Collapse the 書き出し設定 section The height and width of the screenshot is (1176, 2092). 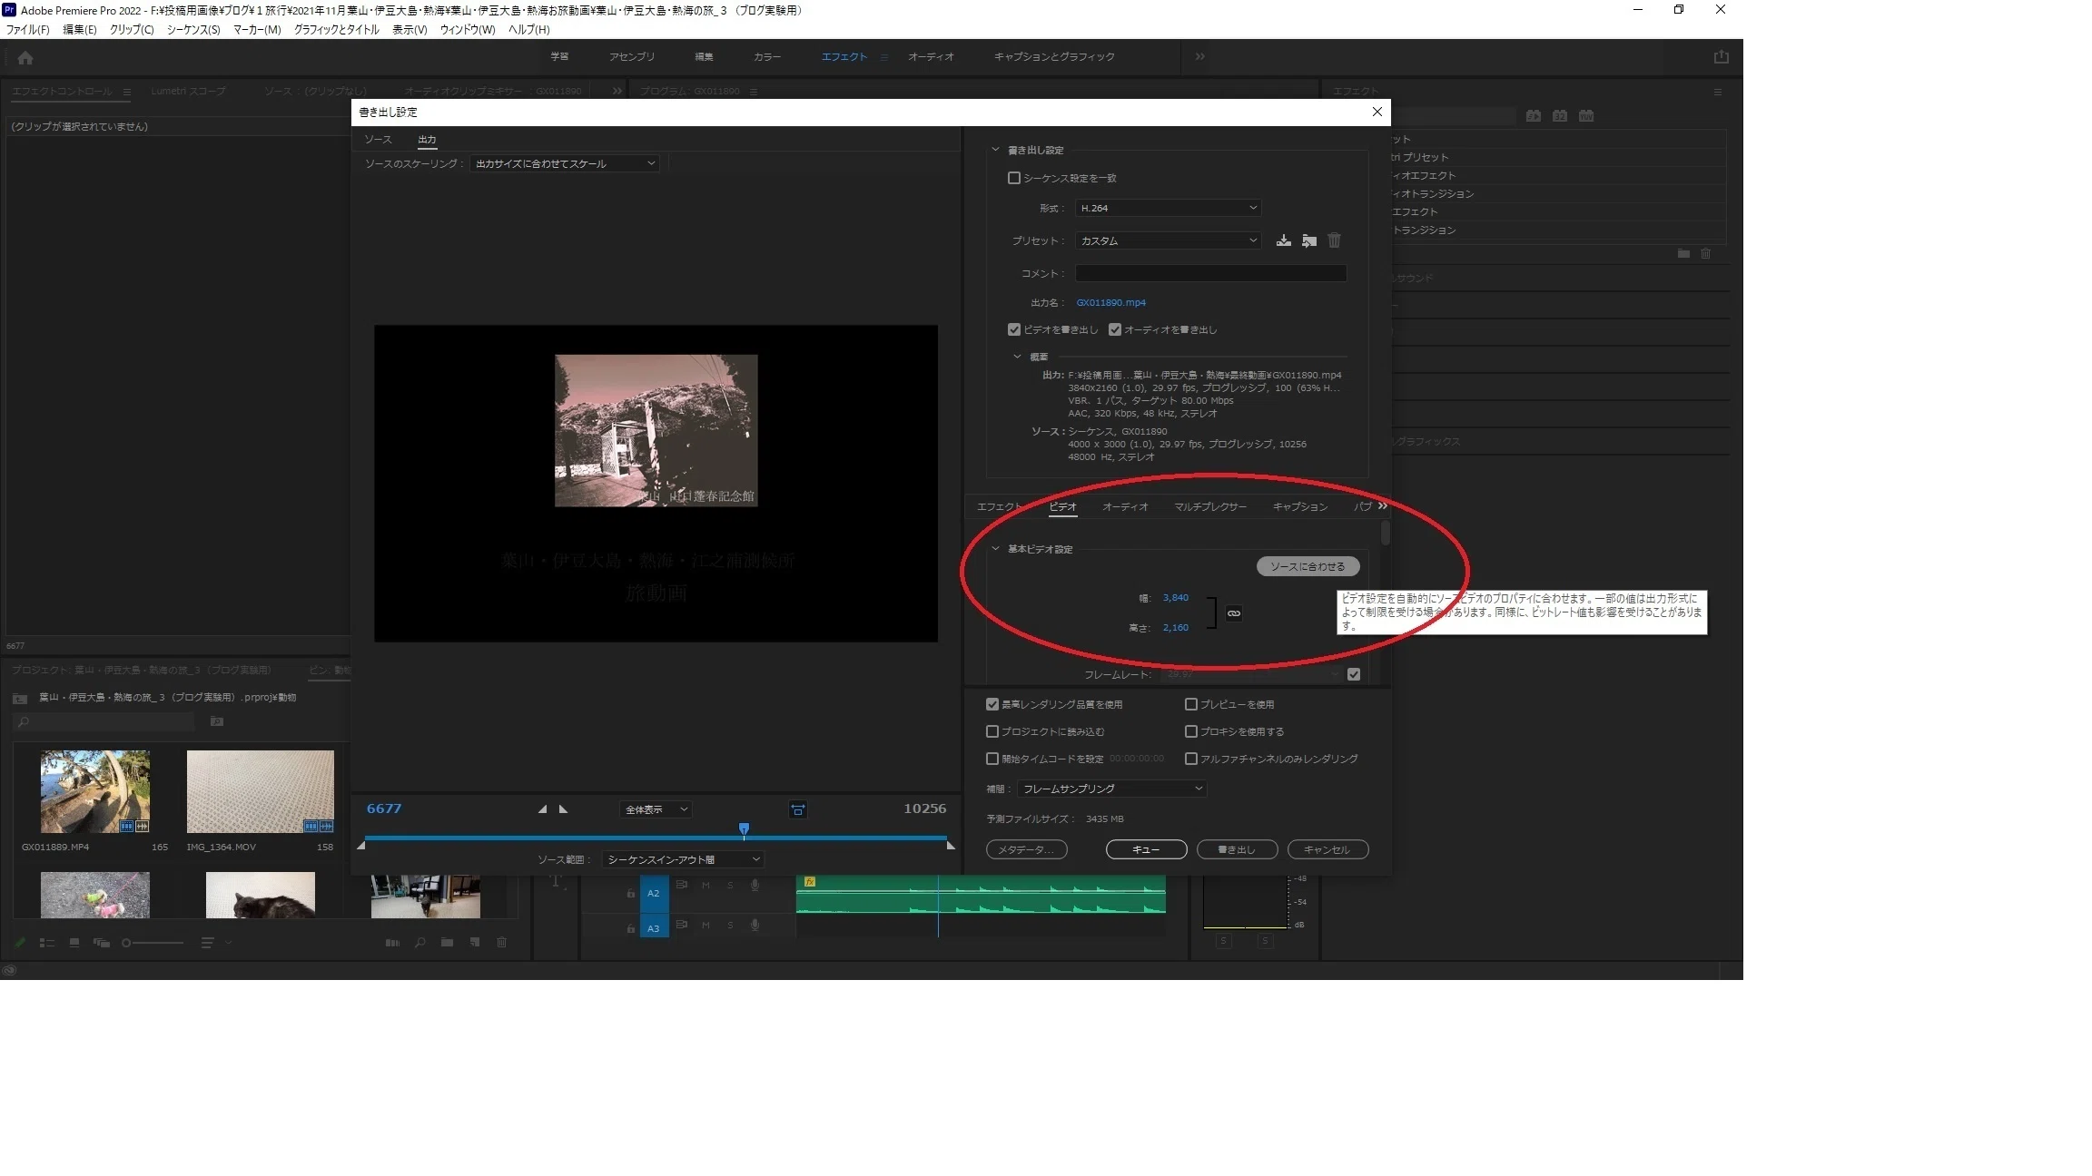[x=995, y=150]
